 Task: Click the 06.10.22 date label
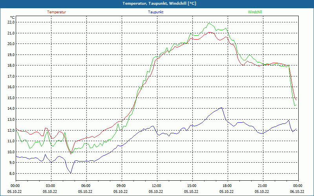[x=297, y=192]
